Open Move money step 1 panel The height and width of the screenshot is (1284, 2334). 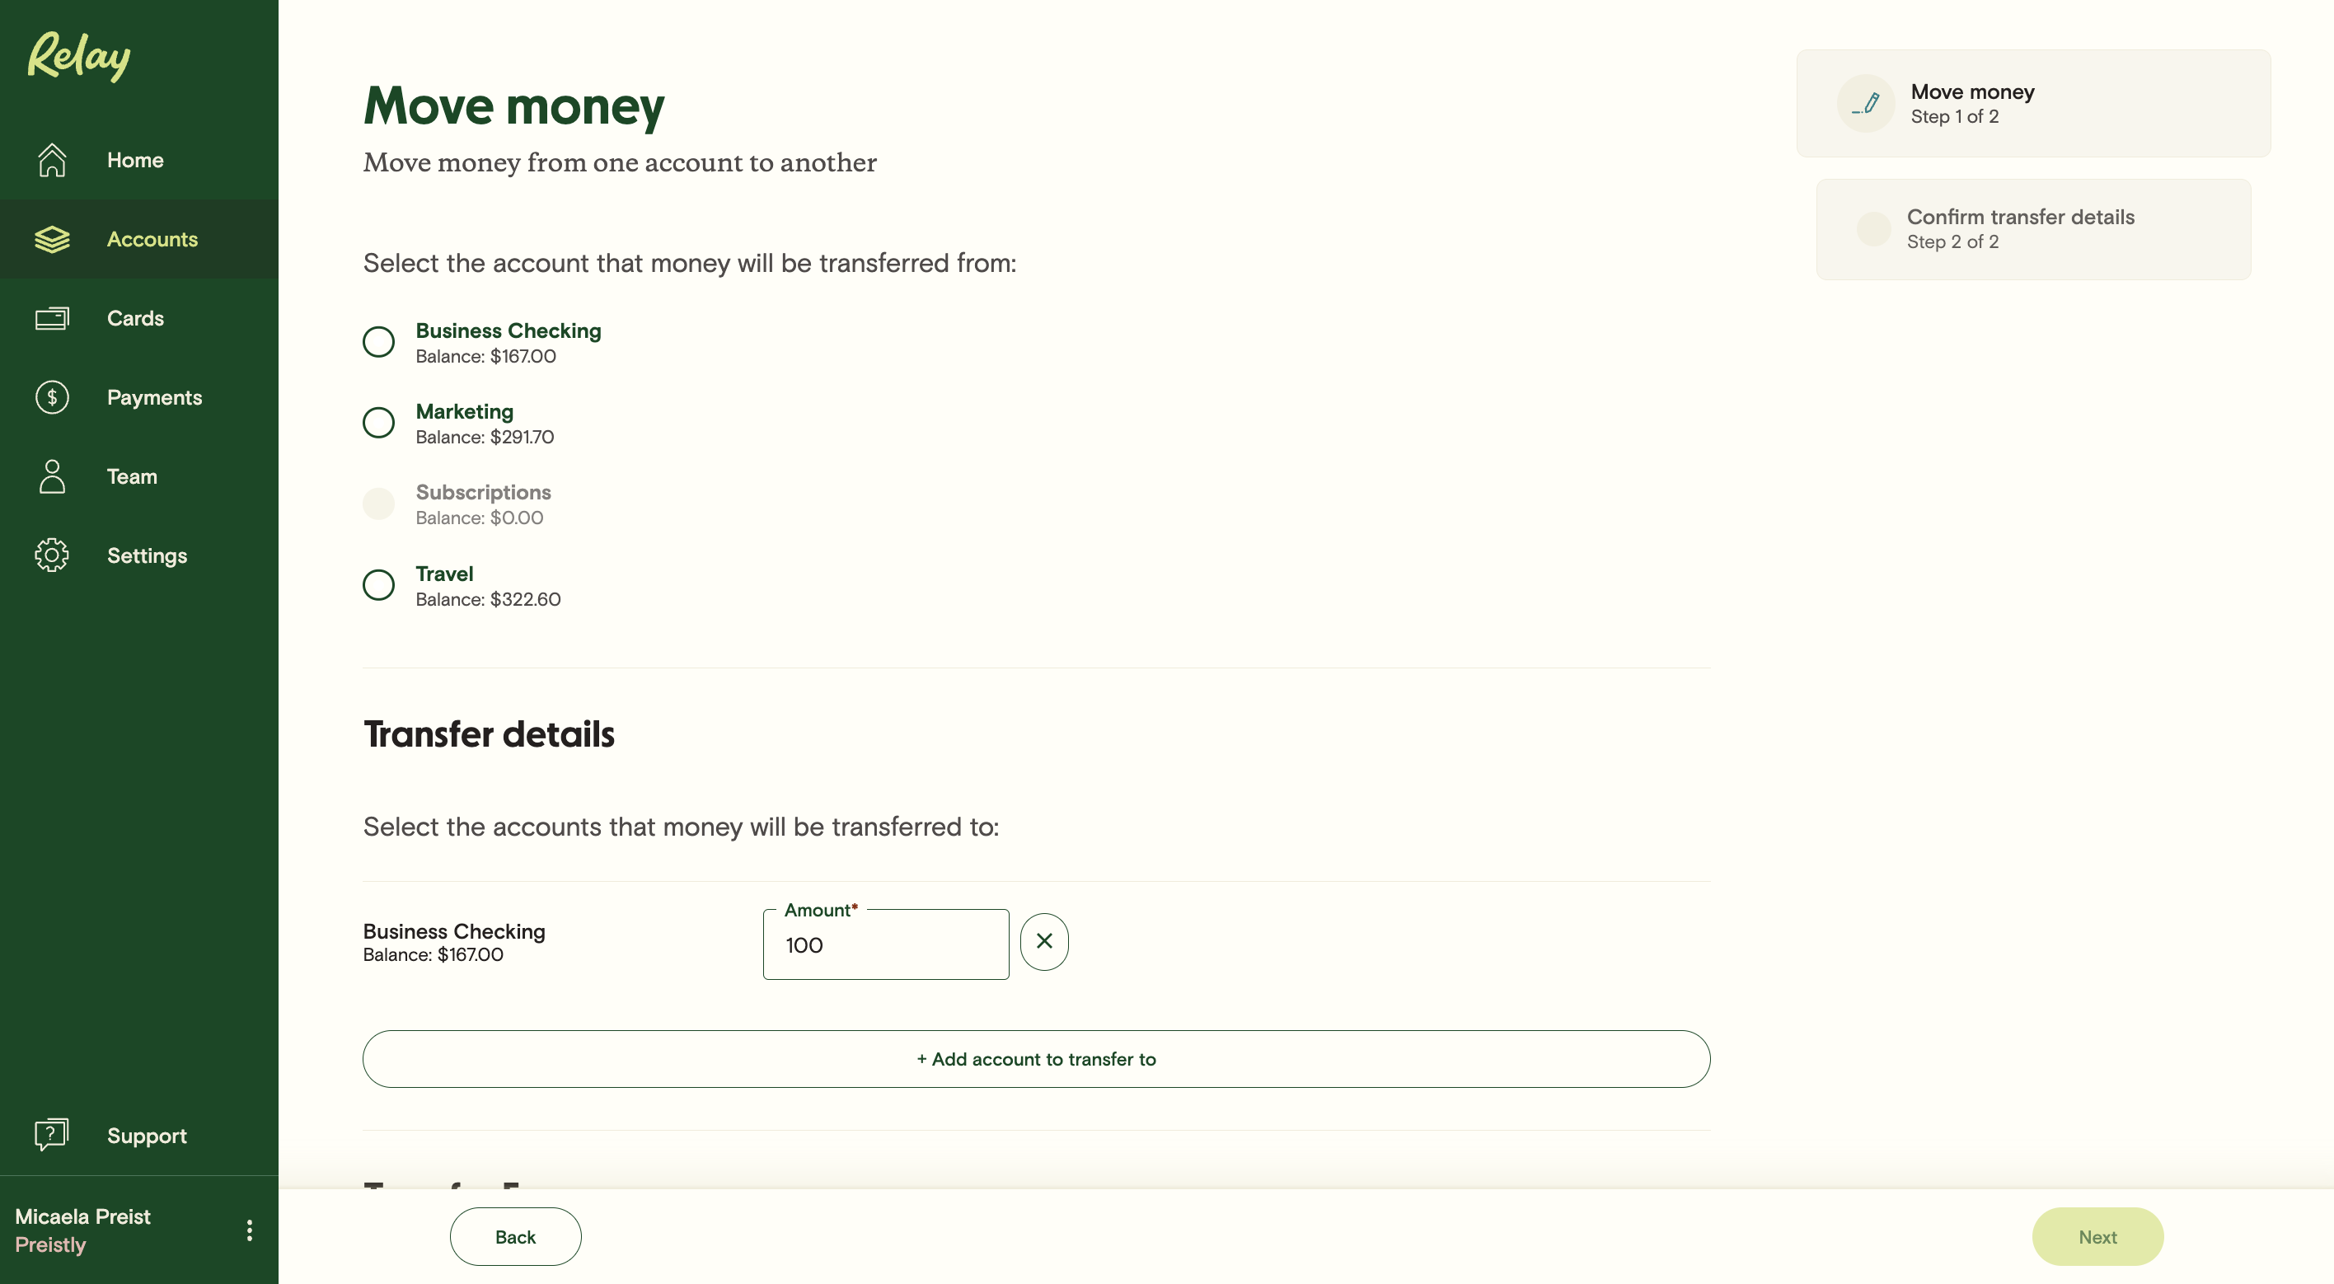[x=2033, y=103]
